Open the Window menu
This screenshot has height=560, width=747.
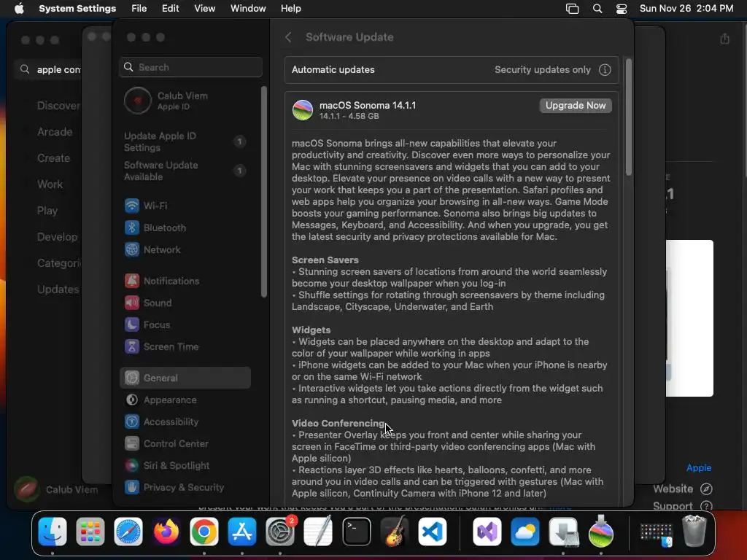[248, 9]
